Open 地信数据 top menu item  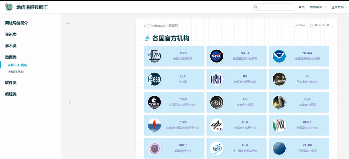click(x=316, y=7)
